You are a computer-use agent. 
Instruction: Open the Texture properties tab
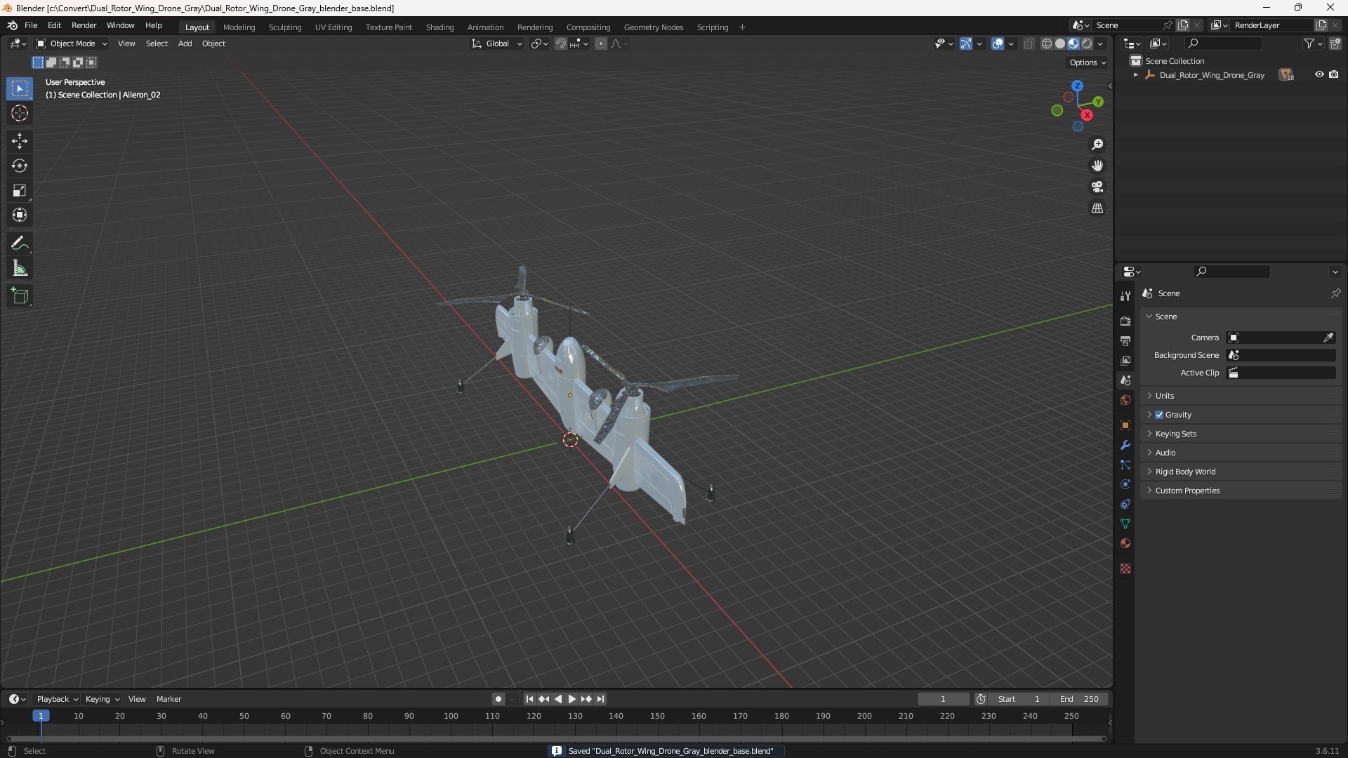click(1125, 568)
